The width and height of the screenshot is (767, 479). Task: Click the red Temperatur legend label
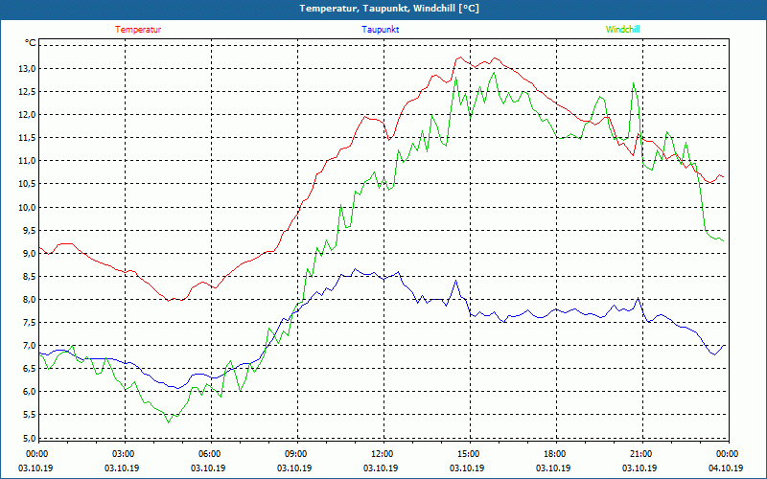138,30
